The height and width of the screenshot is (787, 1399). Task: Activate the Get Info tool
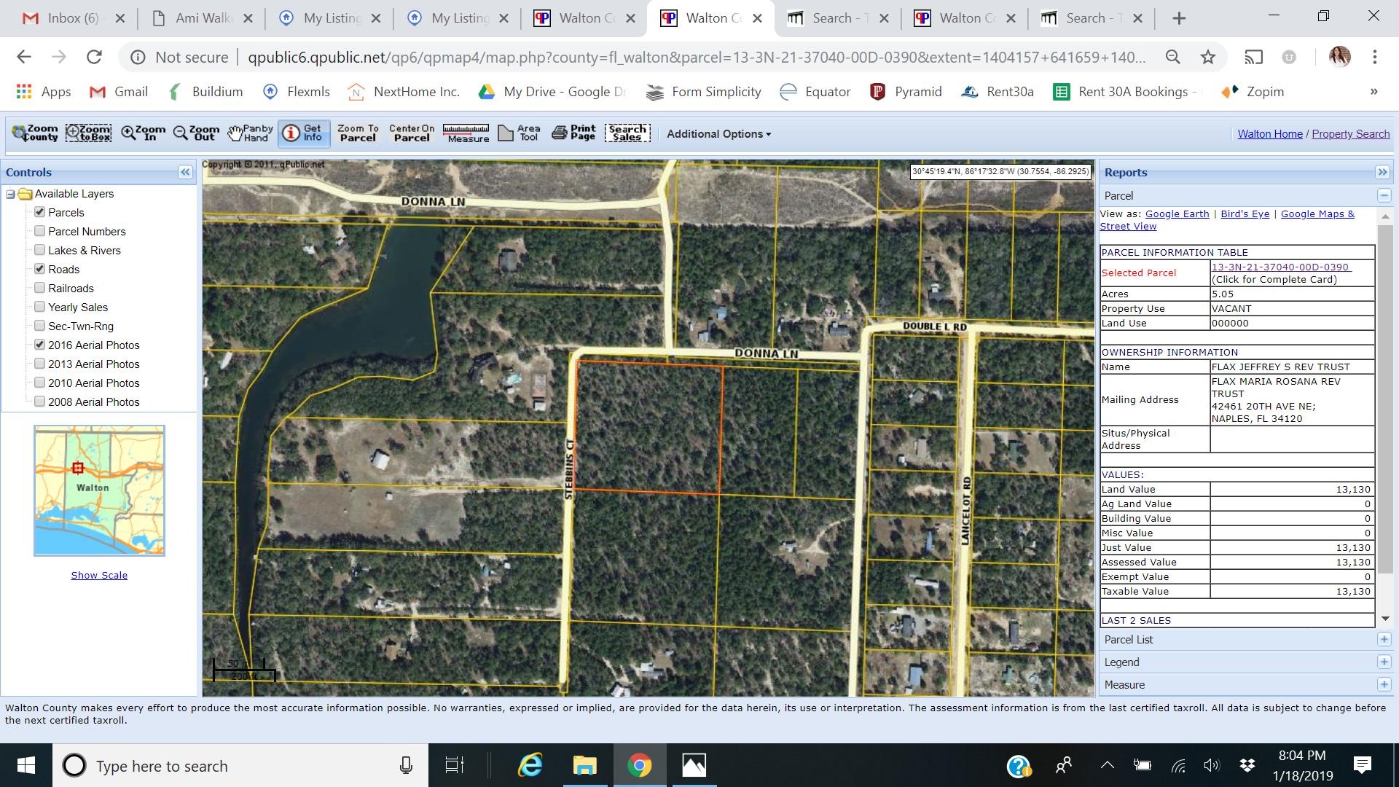303,133
